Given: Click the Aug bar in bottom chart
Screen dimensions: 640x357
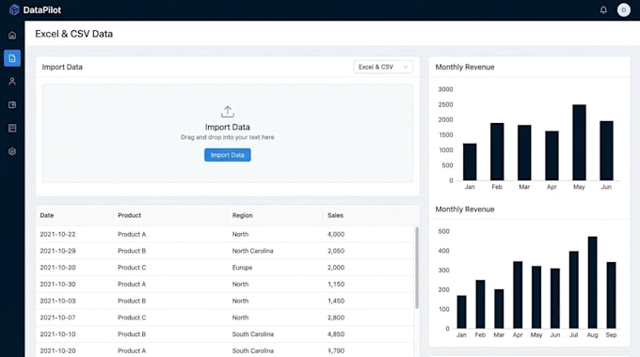Looking at the screenshot, I should click(x=592, y=283).
